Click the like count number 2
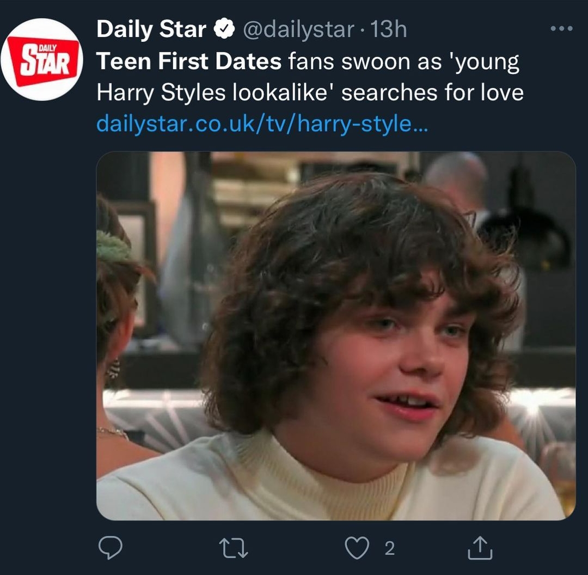 389,549
